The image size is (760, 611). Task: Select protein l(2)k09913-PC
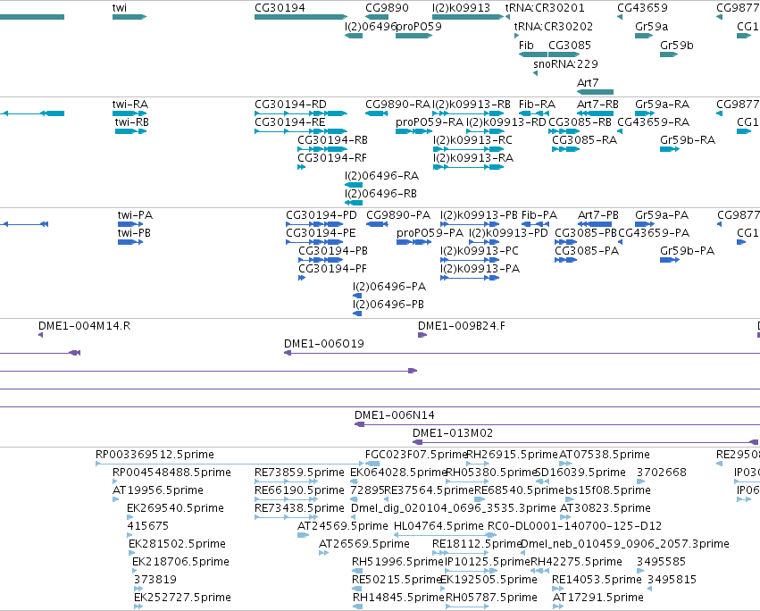[470, 261]
